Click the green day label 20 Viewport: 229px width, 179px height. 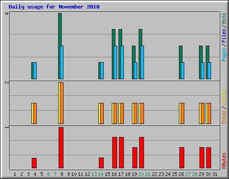click(141, 174)
